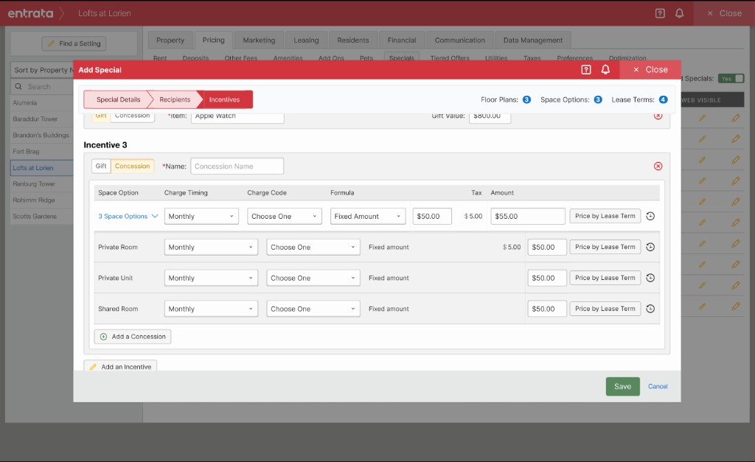Image resolution: width=755 pixels, height=462 pixels.
Task: Open Find a Setting button
Action: [x=74, y=43]
